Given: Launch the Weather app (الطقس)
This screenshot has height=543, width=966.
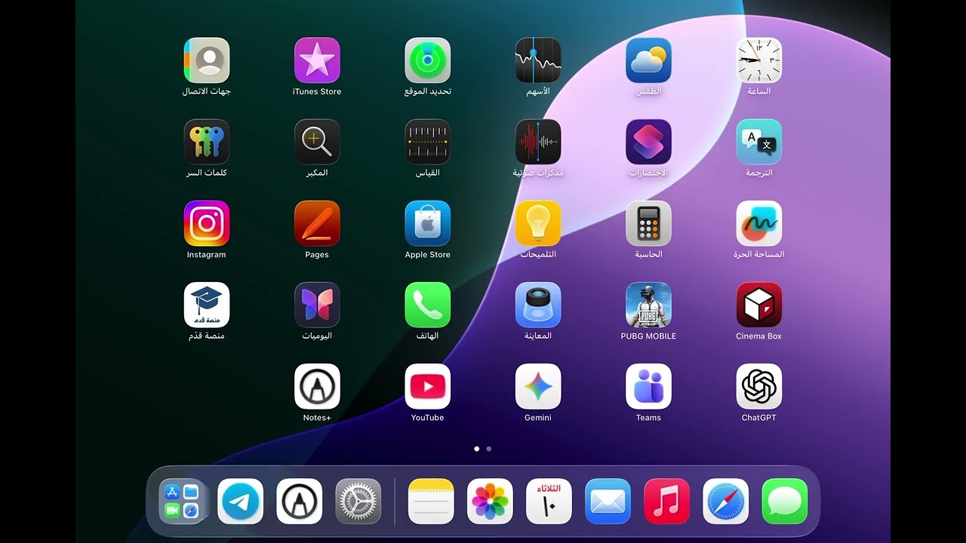Looking at the screenshot, I should pyautogui.click(x=648, y=60).
